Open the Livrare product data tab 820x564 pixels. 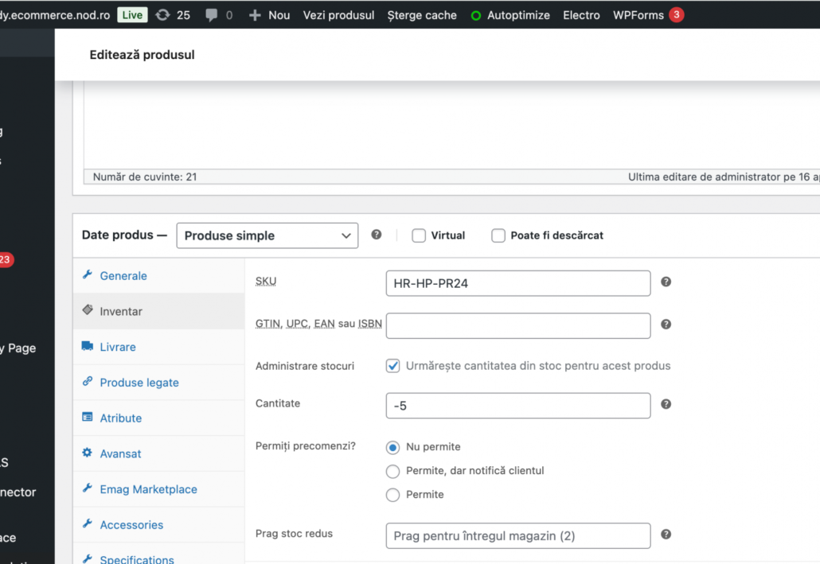click(159, 347)
